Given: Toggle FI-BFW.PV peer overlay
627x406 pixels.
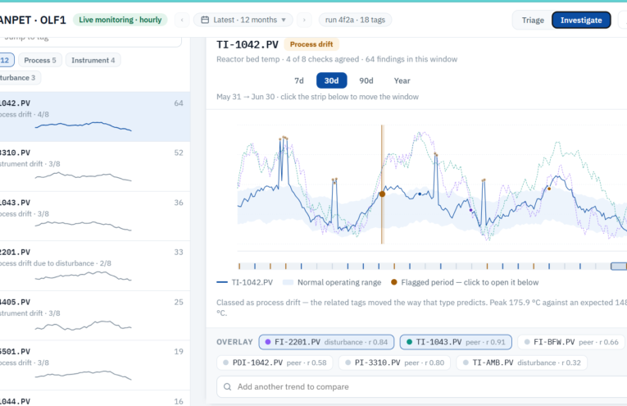Looking at the screenshot, I should click(x=571, y=342).
